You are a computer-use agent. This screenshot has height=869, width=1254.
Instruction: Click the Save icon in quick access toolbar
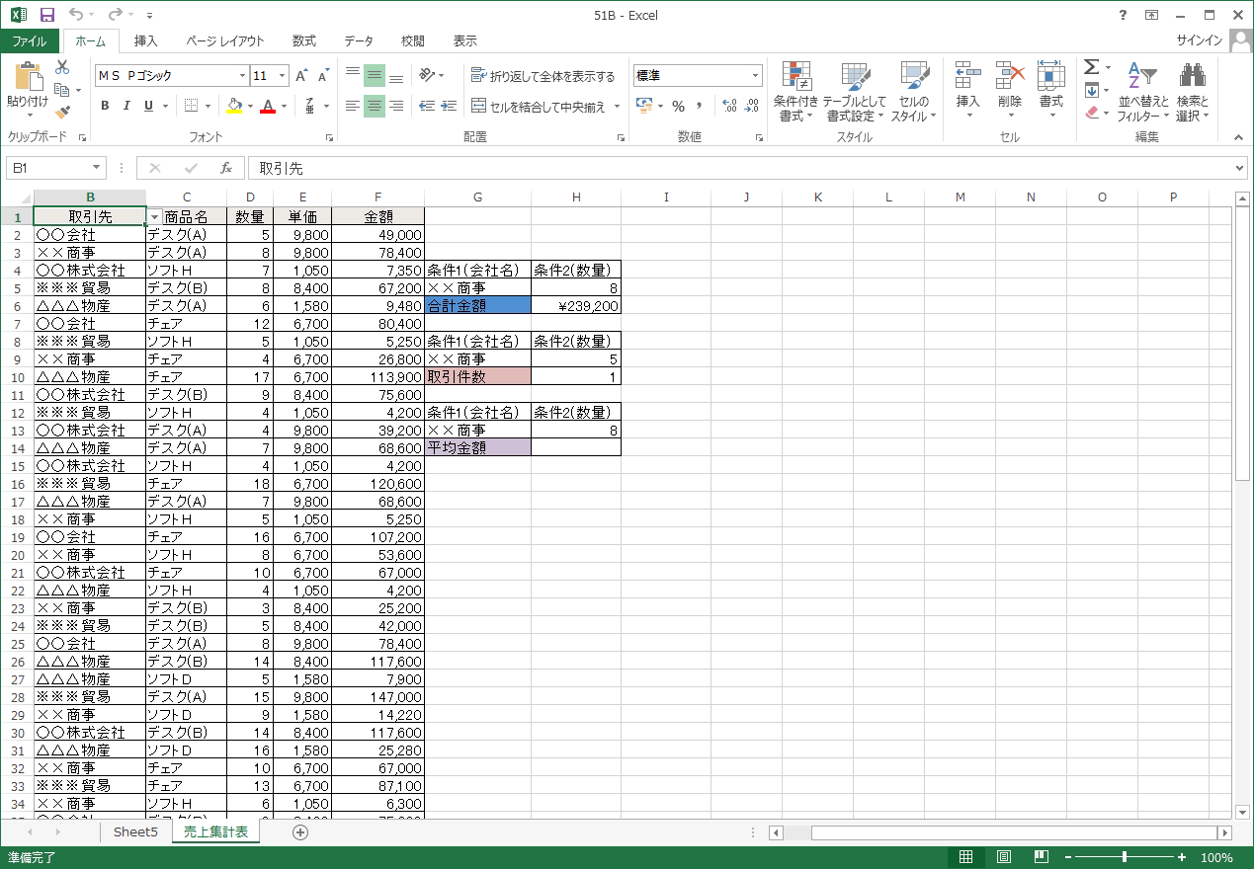(x=46, y=15)
